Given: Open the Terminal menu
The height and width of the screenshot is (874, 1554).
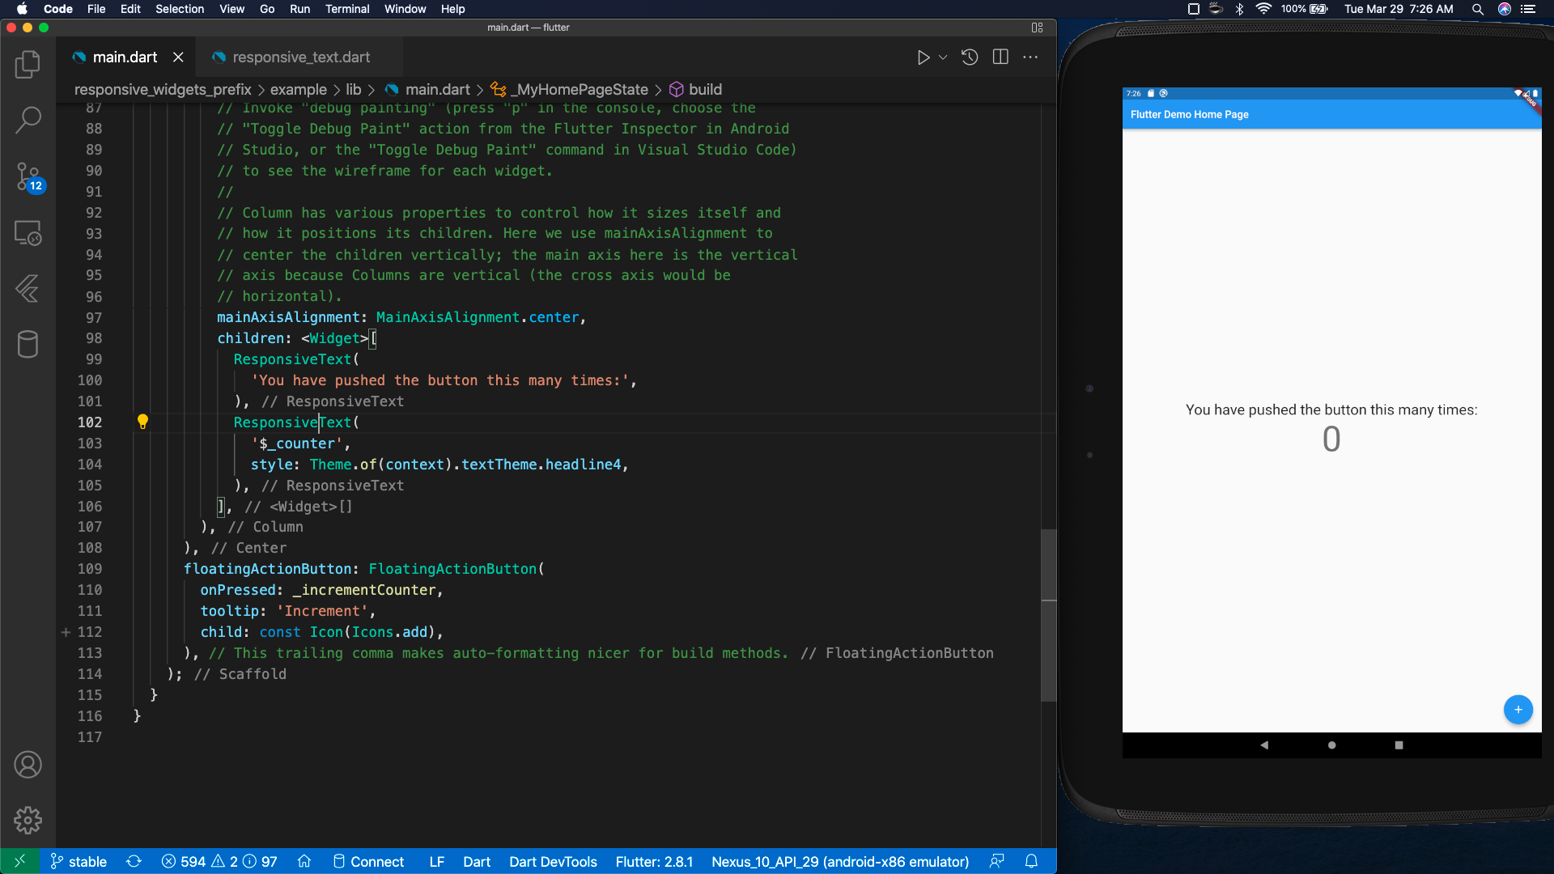Looking at the screenshot, I should 346,9.
